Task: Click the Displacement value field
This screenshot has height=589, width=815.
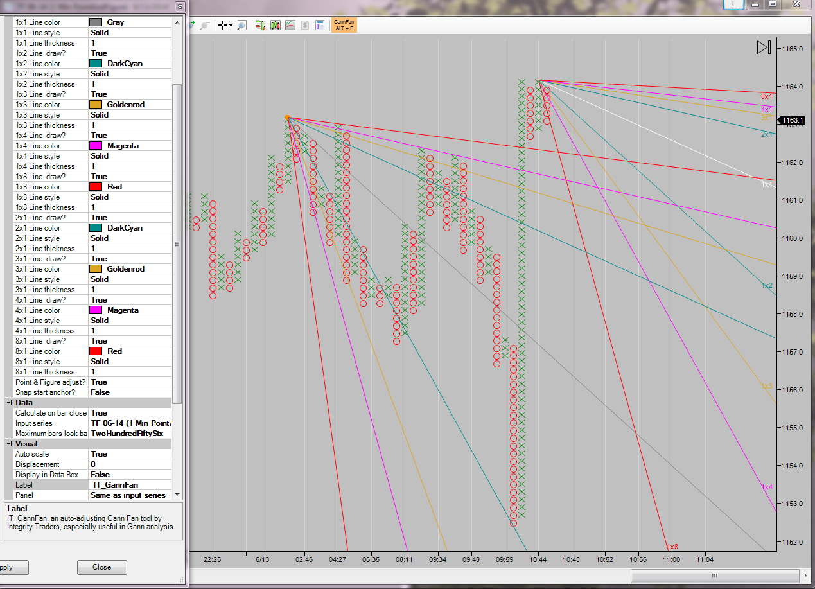Action: click(x=130, y=464)
